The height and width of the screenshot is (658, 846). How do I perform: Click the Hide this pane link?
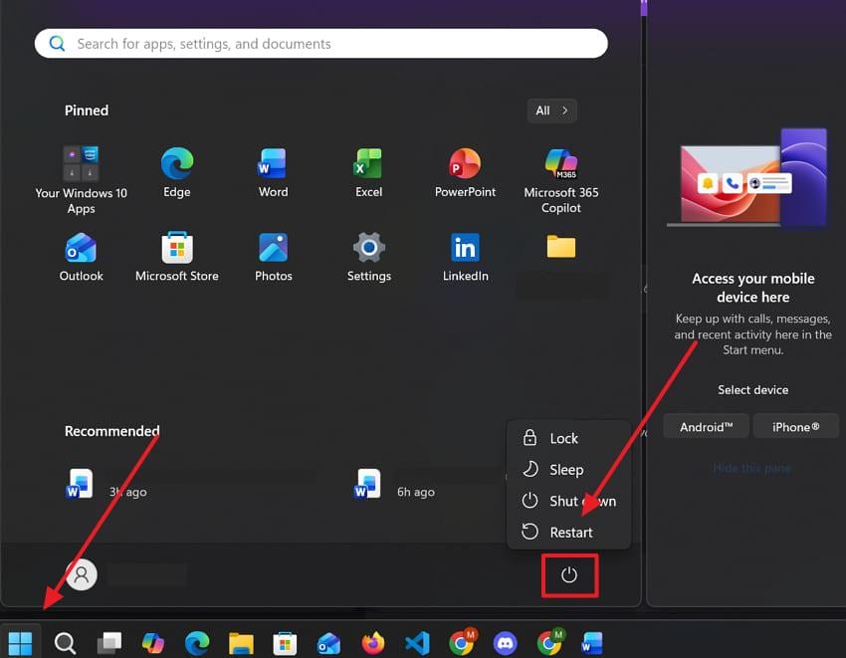click(751, 468)
